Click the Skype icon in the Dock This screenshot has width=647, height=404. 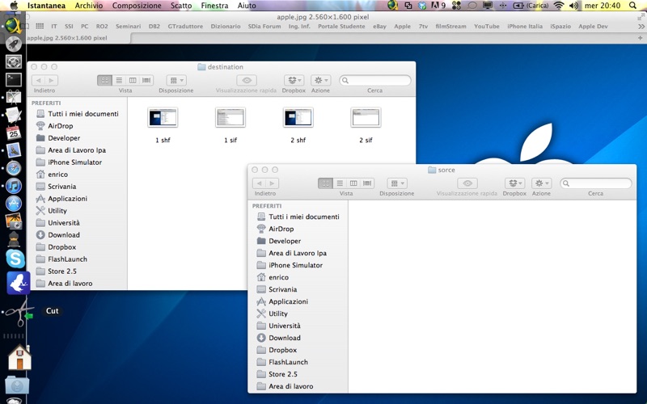click(x=15, y=259)
